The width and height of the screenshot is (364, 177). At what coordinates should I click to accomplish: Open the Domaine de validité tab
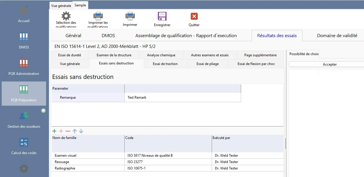click(337, 36)
